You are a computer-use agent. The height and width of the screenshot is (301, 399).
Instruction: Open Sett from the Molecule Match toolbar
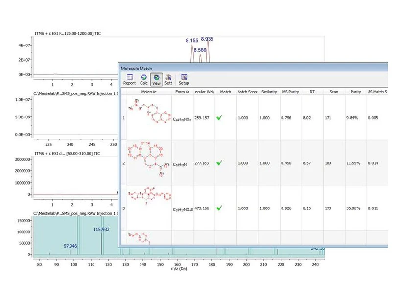coord(168,79)
